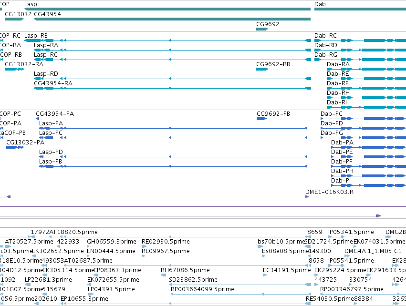
Task: Select protein Dab-PD
Action: tap(332, 123)
